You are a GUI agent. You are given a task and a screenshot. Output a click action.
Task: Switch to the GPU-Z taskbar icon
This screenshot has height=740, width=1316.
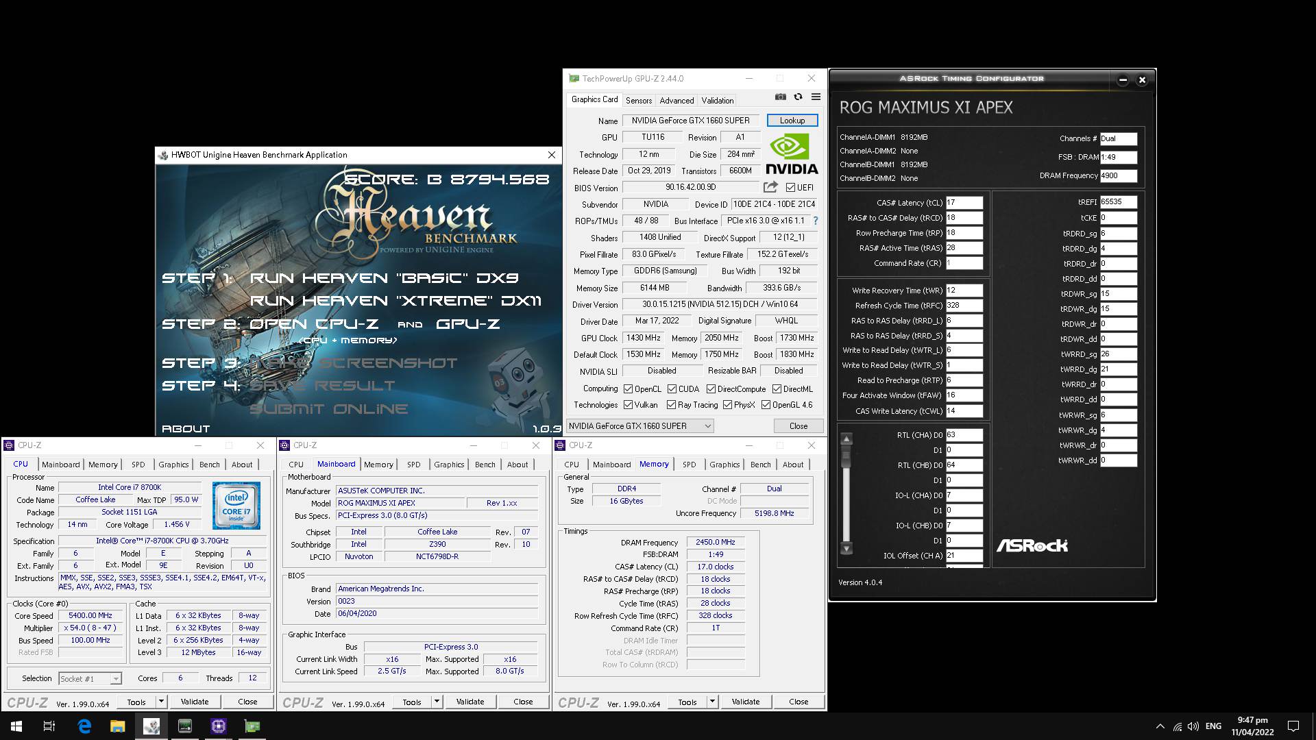coord(252,726)
